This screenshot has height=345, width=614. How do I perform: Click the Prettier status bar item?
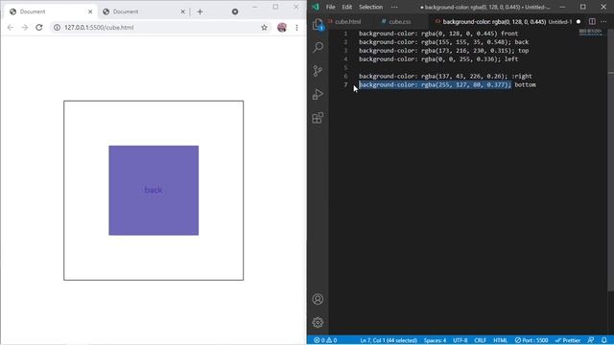pos(568,340)
